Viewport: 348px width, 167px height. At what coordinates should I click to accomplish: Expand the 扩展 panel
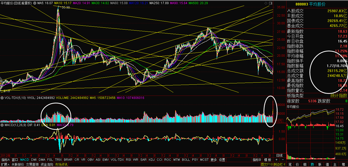coord(5,164)
